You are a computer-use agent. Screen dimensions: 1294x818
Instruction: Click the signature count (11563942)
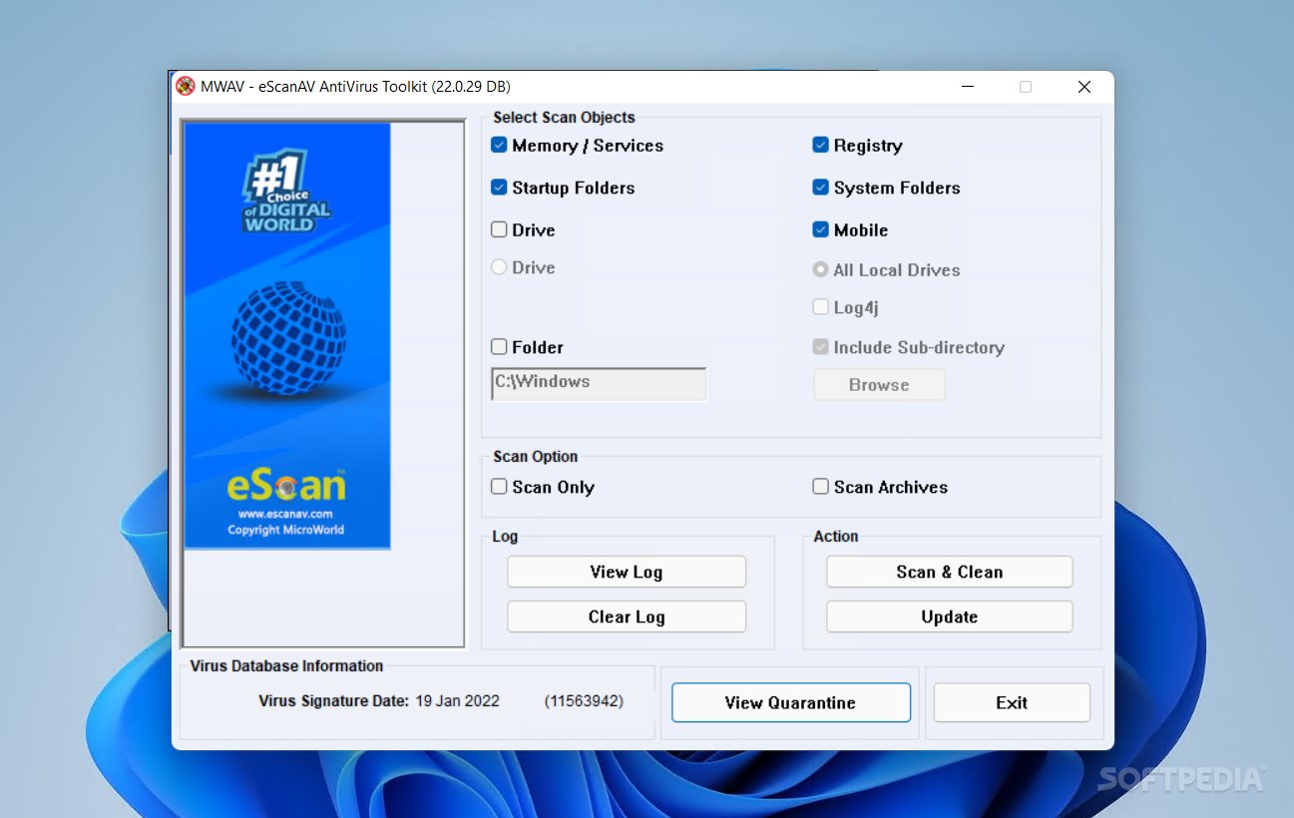tap(584, 701)
